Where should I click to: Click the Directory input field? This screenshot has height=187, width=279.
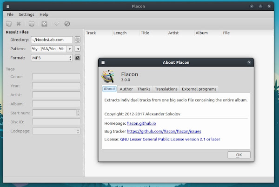pyautogui.click(x=52, y=40)
